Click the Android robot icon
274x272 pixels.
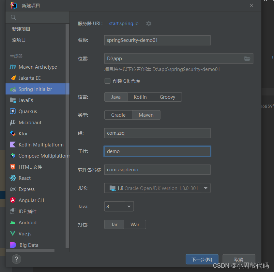point(13,222)
